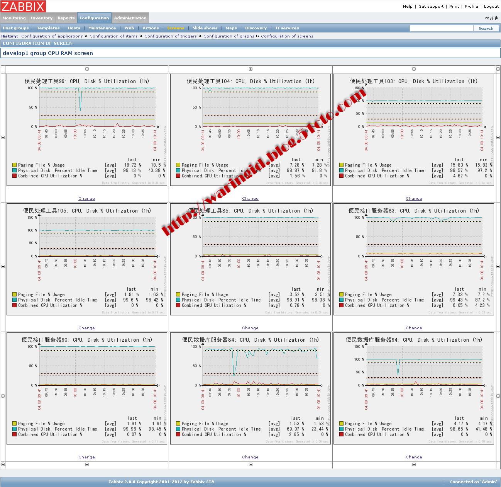
Task: Click the minus icon below the 便民接口服务器90 column
Action: [x=87, y=464]
